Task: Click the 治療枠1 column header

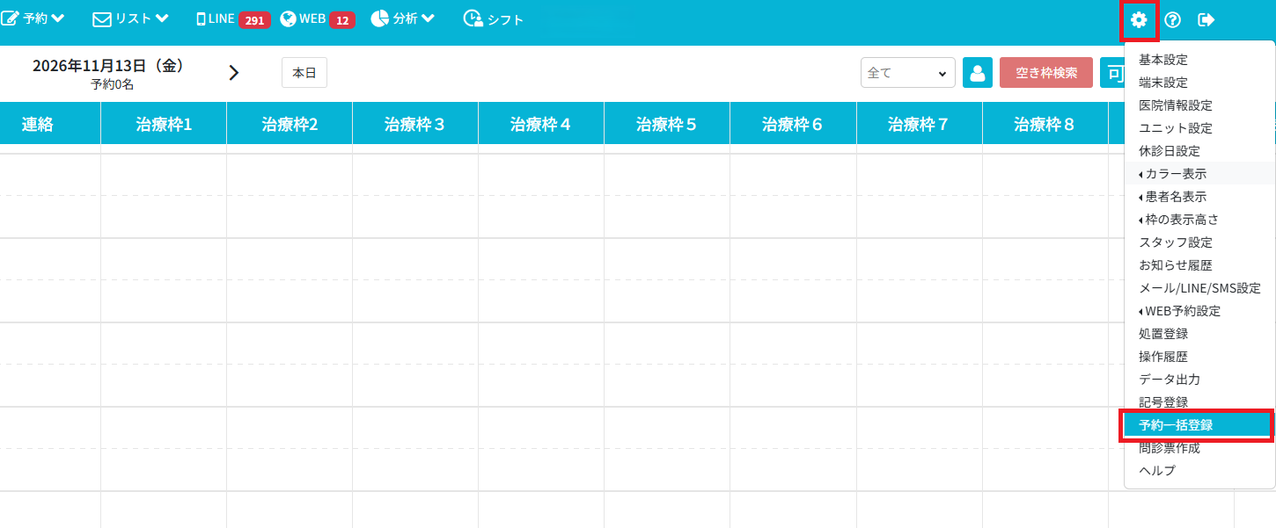Action: tap(164, 125)
